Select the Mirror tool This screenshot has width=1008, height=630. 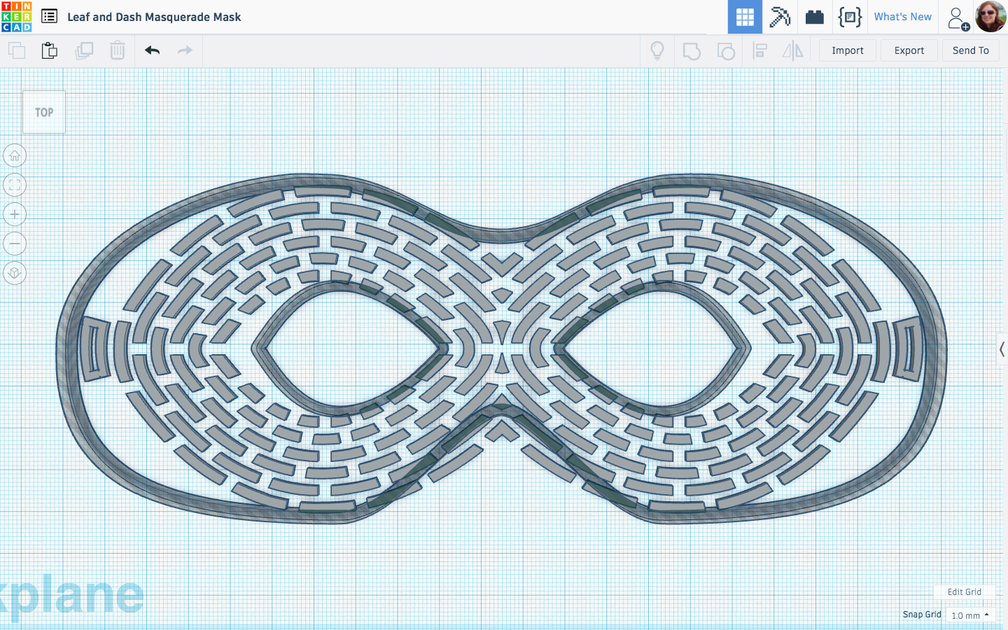793,50
